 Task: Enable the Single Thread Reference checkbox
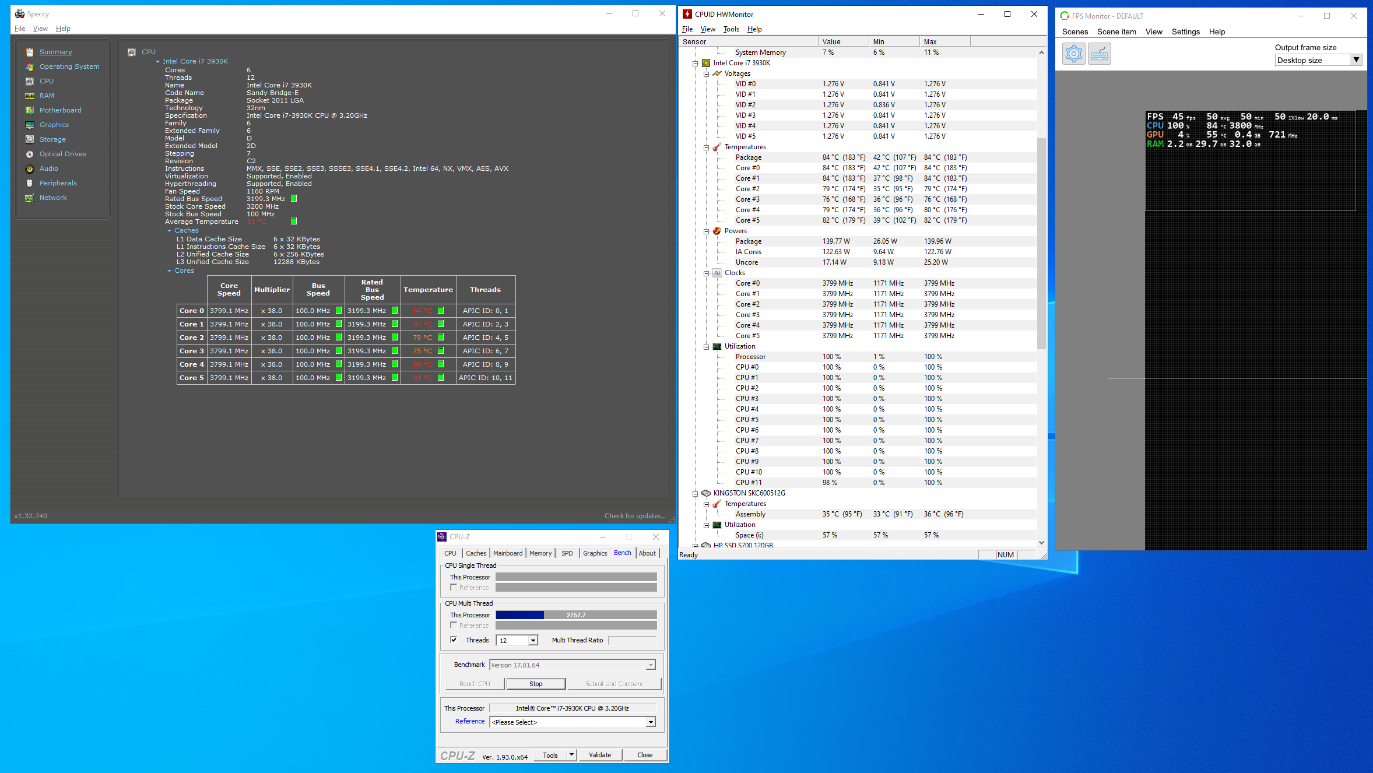tap(454, 588)
